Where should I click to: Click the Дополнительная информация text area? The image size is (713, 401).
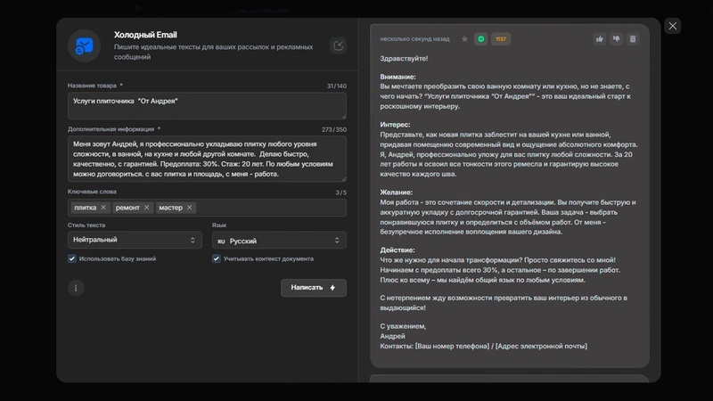pos(207,156)
